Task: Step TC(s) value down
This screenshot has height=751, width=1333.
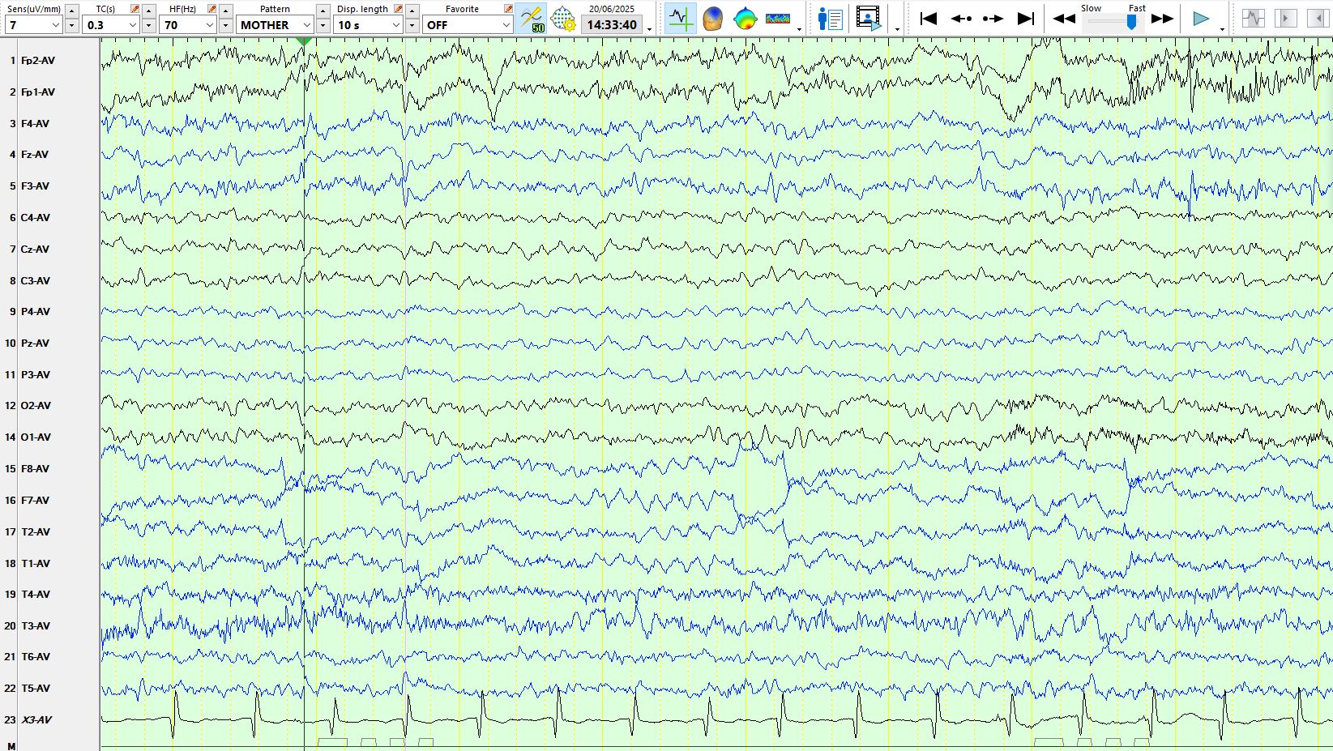Action: tap(149, 26)
